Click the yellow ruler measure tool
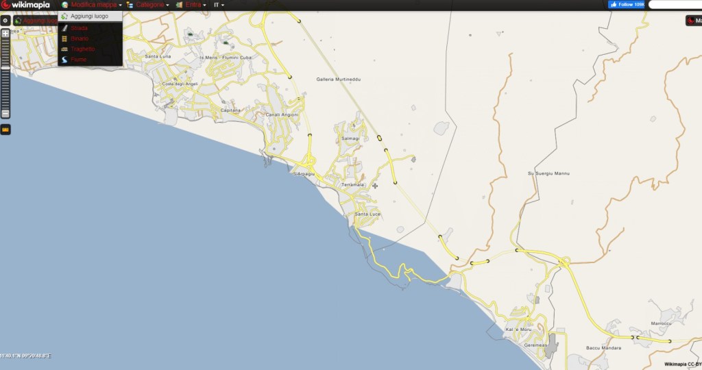 (x=5, y=129)
